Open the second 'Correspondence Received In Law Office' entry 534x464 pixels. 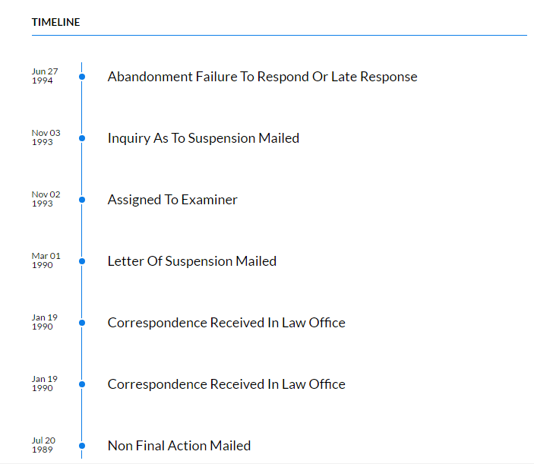coord(226,384)
